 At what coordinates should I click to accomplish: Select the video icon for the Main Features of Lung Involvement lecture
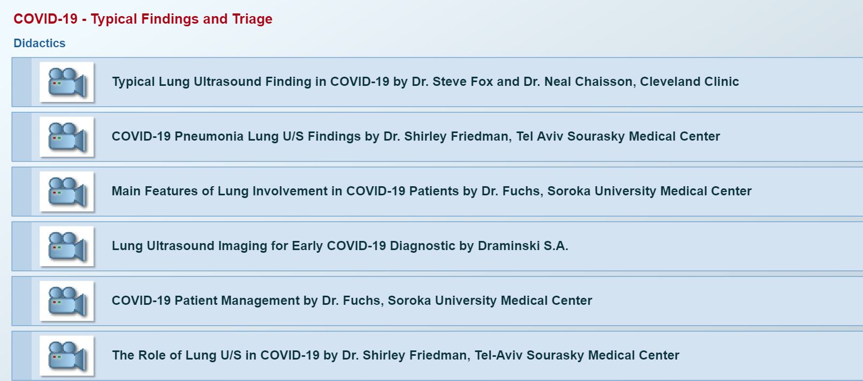67,192
